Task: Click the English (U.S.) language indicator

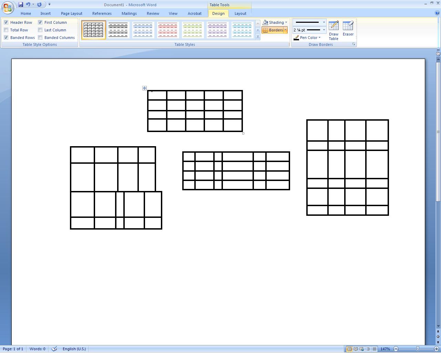Action: tap(74, 349)
